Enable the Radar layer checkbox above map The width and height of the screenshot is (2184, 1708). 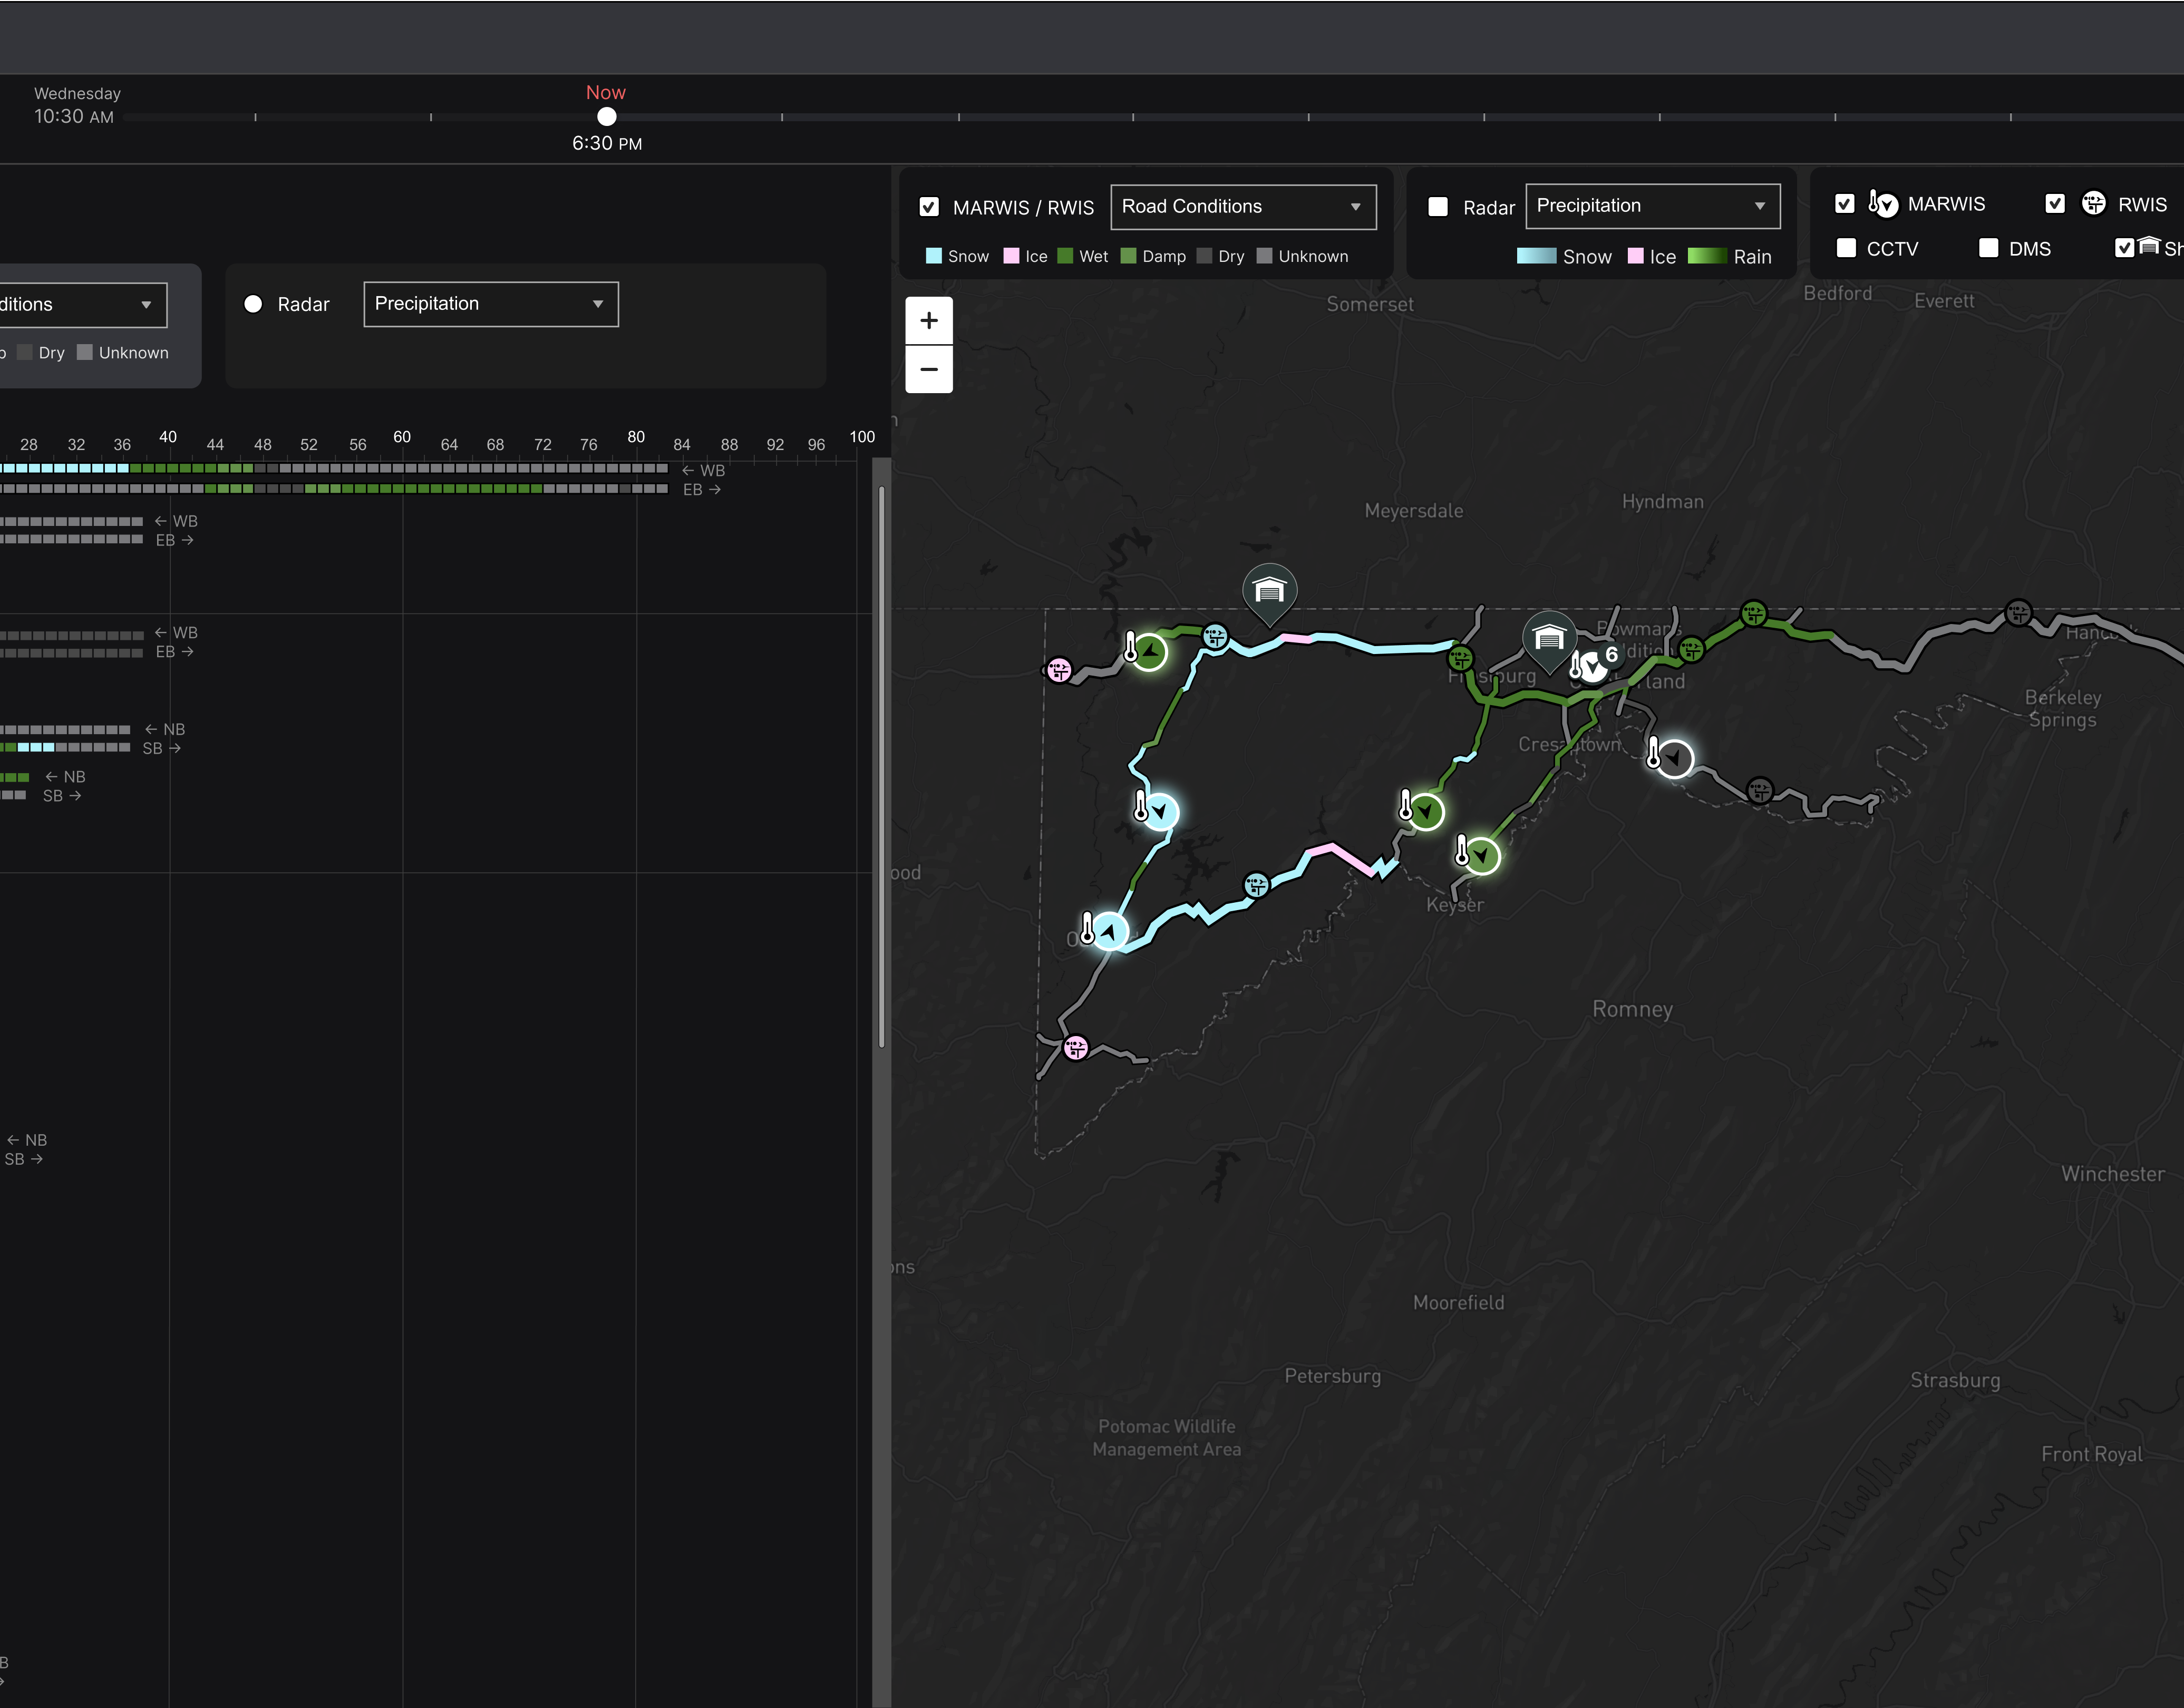tap(1438, 207)
